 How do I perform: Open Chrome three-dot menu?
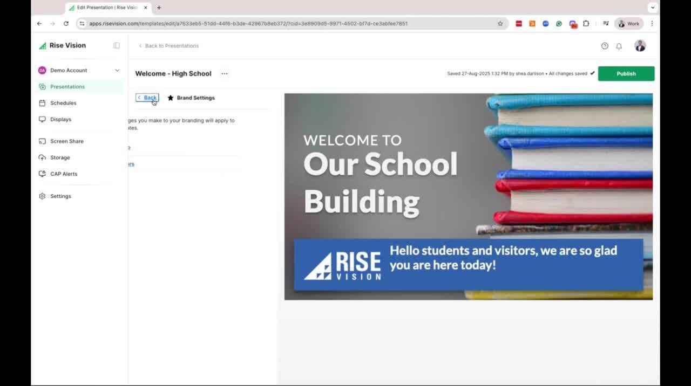click(652, 24)
